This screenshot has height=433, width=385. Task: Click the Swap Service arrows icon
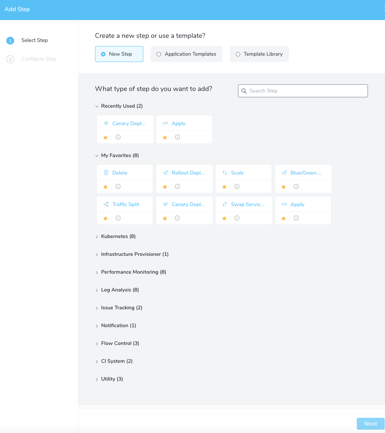click(x=225, y=204)
